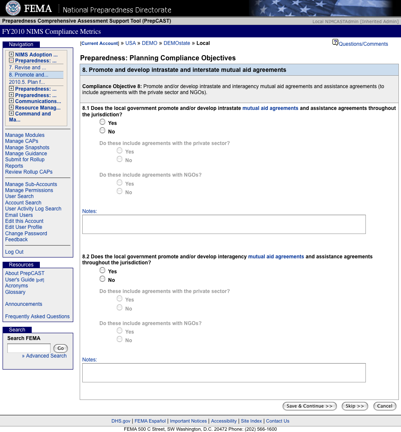This screenshot has width=401, height=432.
Task: Click the Skip >> button
Action: click(355, 406)
